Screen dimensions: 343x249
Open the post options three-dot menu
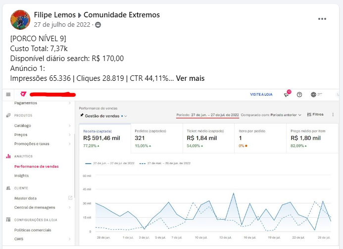pos(322,19)
